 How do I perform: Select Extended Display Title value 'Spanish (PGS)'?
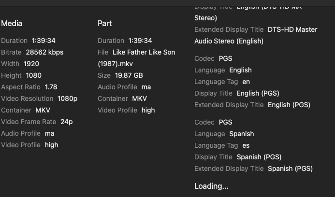[x=291, y=169]
